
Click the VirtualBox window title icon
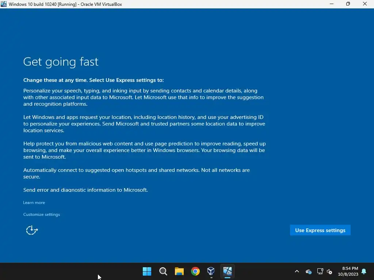click(x=4, y=4)
